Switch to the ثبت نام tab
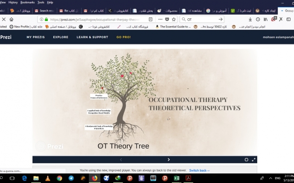Image resolution: width=294 pixels, height=183 pixels. pyautogui.click(x=241, y=11)
